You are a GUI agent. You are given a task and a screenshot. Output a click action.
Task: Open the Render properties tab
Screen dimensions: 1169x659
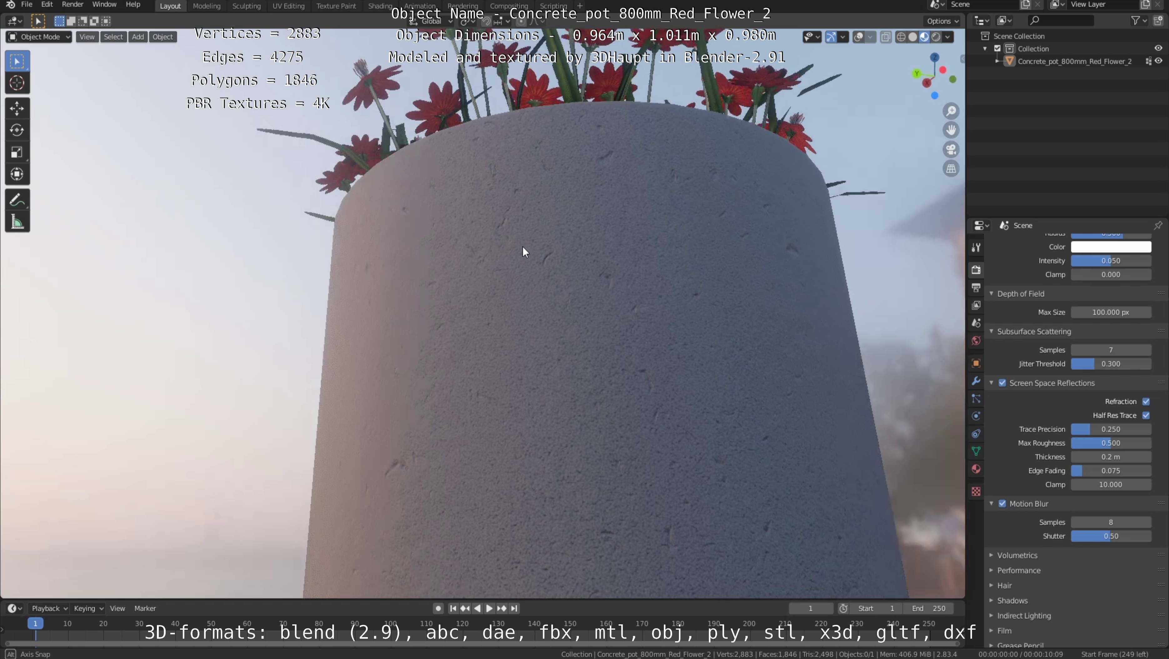tap(976, 270)
